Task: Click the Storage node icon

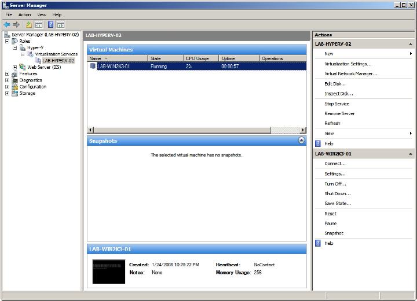Action: coord(15,93)
